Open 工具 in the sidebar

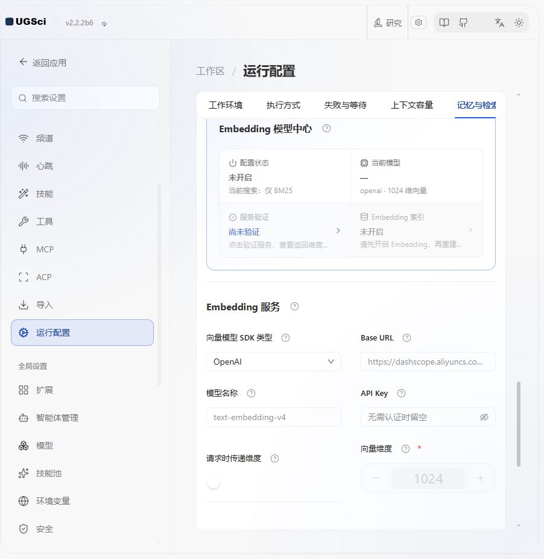pyautogui.click(x=82, y=222)
